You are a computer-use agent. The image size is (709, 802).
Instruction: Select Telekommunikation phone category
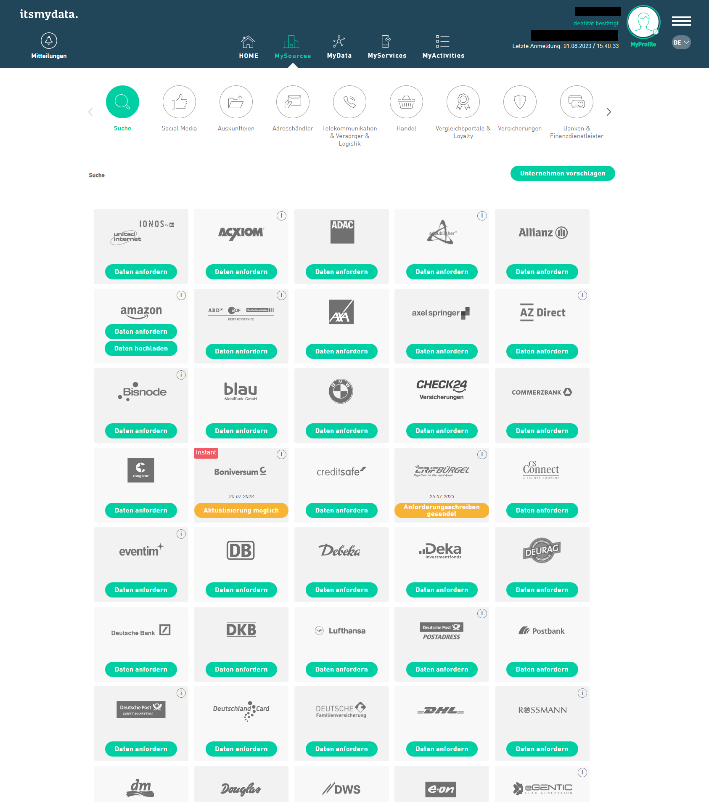[x=349, y=102]
